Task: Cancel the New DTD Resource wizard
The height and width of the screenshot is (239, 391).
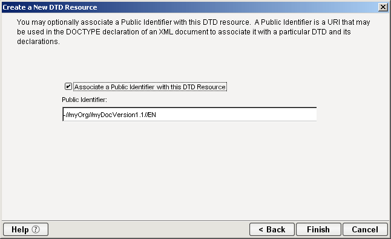Action: tap(365, 229)
